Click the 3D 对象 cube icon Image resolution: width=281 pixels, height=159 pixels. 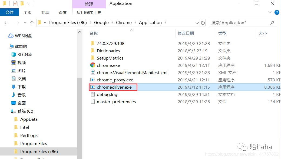tap(14, 54)
